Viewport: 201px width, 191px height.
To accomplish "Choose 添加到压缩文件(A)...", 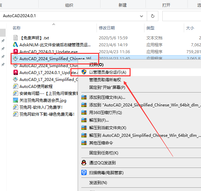I will pos(107,97).
